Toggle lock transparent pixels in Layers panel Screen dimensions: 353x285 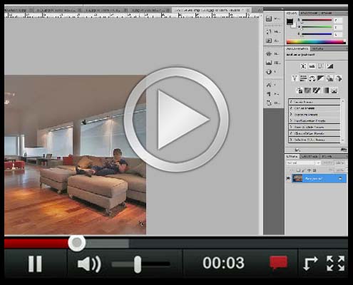click(x=298, y=170)
